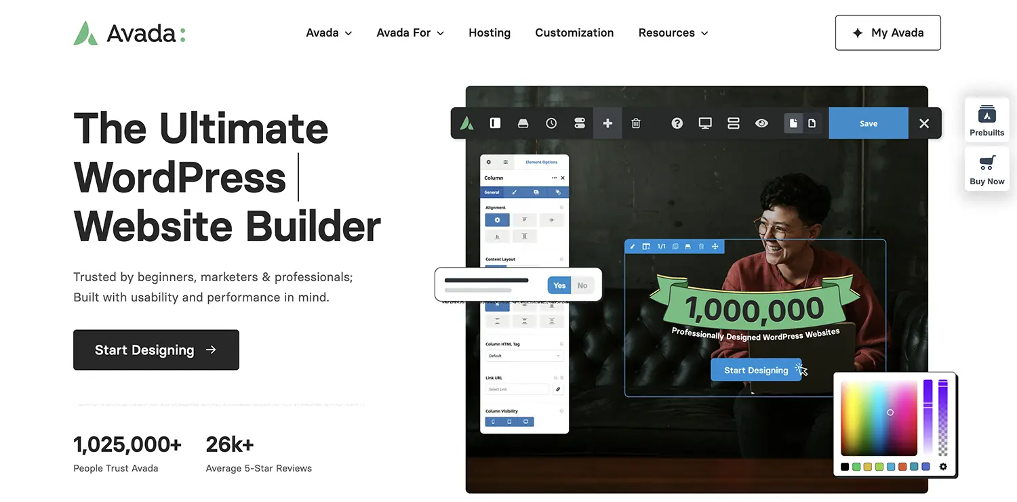Click the trash icon on element bar
This screenshot has height=502, width=1017.
(701, 247)
